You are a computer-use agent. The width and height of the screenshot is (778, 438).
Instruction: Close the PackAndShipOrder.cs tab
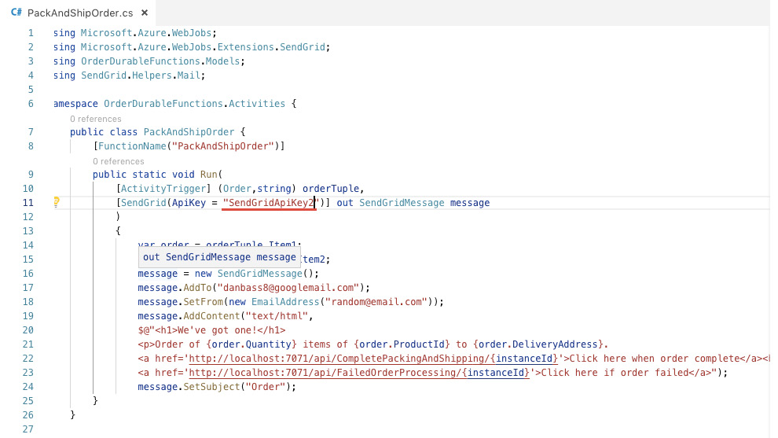click(145, 13)
